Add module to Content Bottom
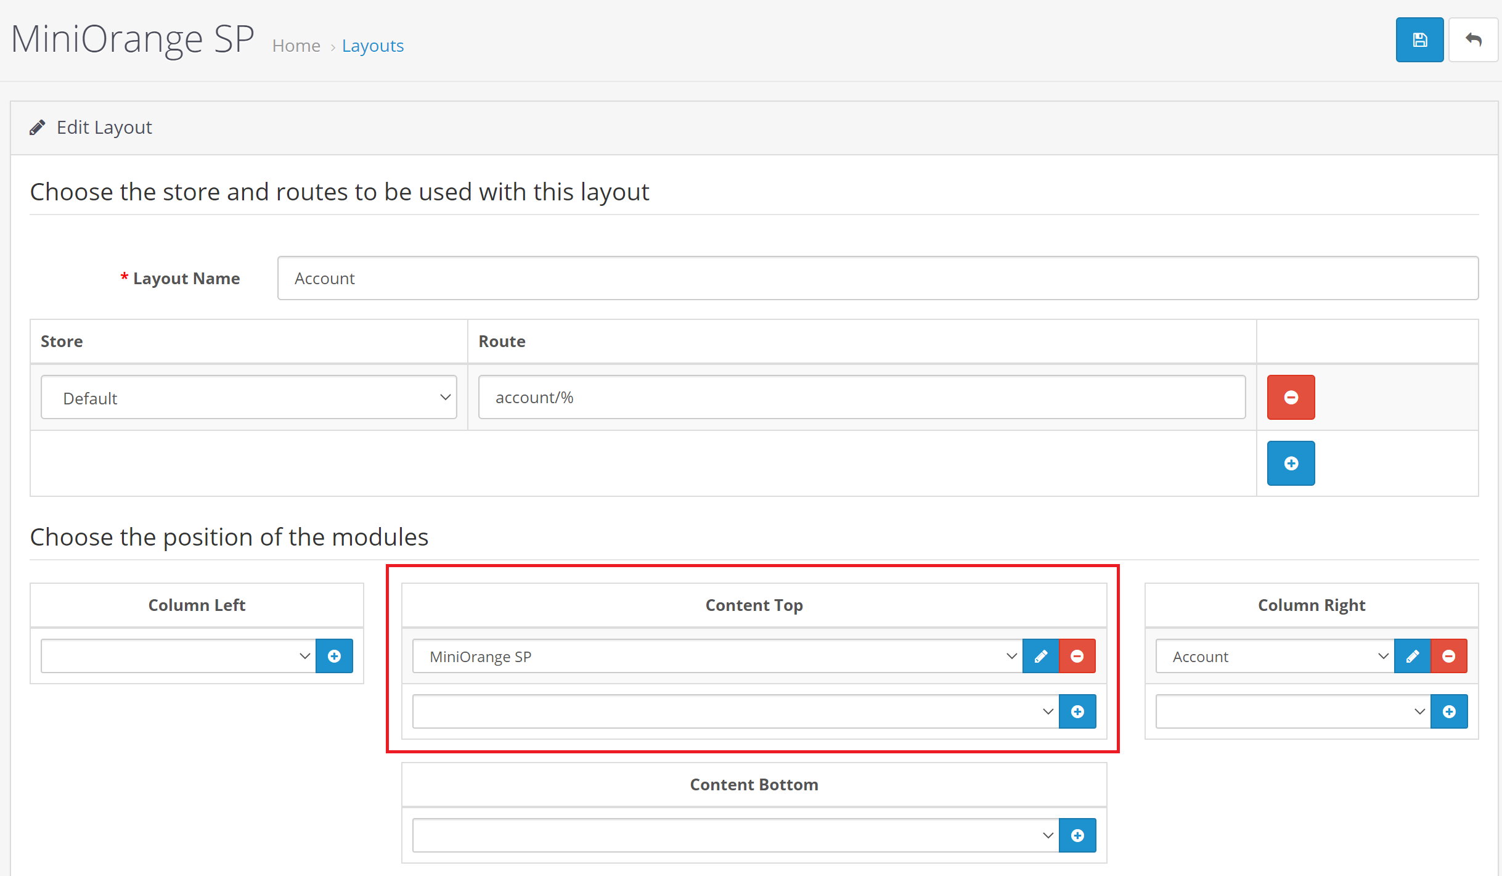Screen dimensions: 1502x876 (x=1077, y=835)
